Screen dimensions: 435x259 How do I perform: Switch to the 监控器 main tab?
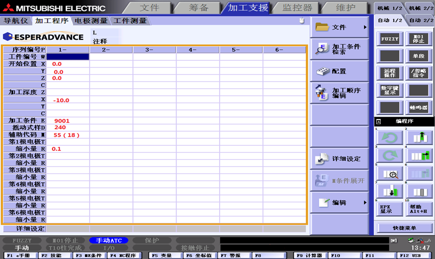tap(297, 8)
